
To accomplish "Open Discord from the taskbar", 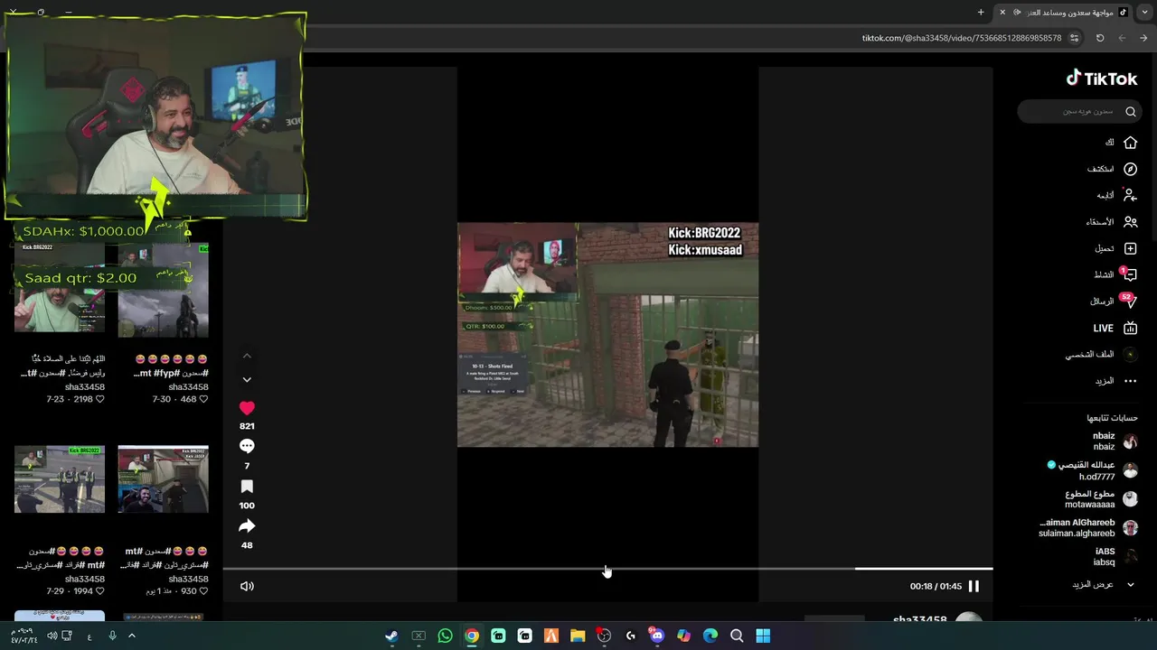I will (x=657, y=636).
